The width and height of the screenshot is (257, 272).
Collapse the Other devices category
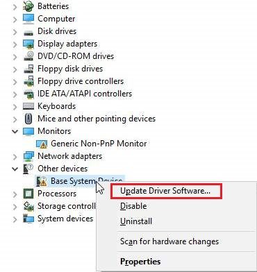(15, 169)
